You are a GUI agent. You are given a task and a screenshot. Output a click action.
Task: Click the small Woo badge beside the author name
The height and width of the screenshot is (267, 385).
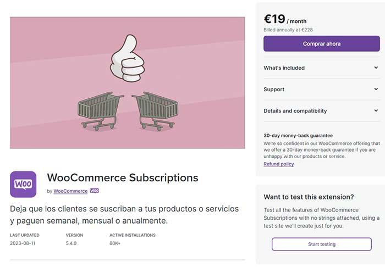click(94, 191)
